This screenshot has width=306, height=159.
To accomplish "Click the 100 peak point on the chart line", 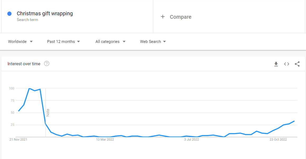I will point(29,88).
